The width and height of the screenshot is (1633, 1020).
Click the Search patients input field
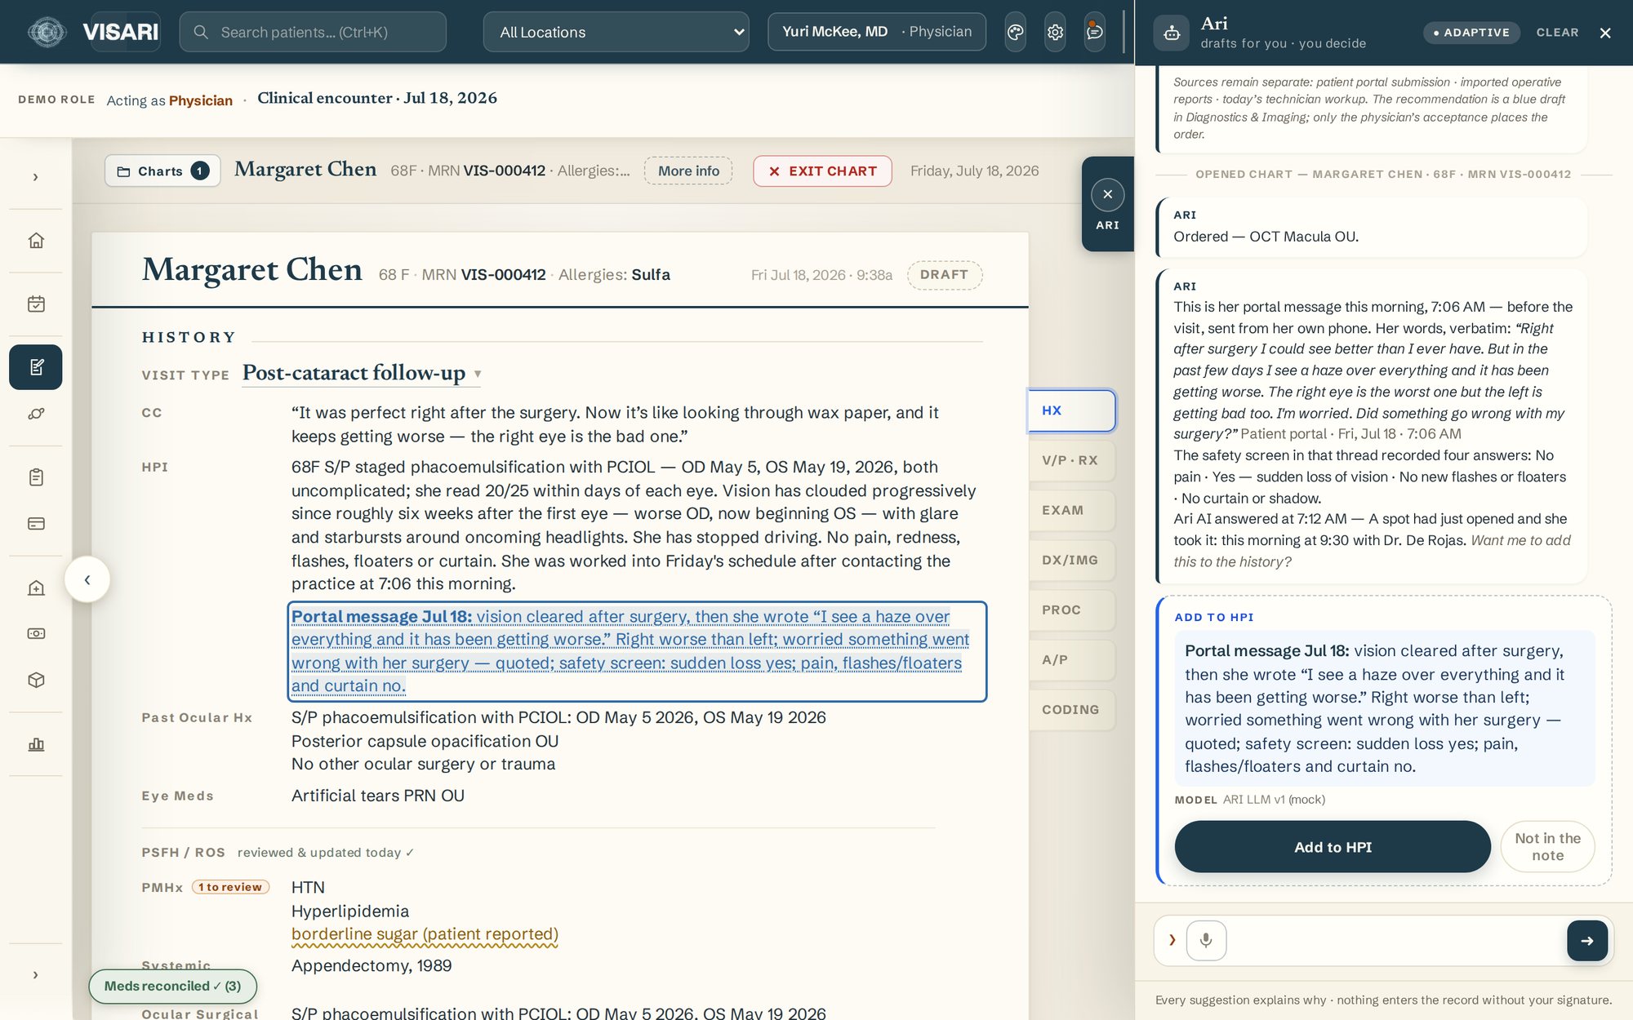[x=313, y=32]
